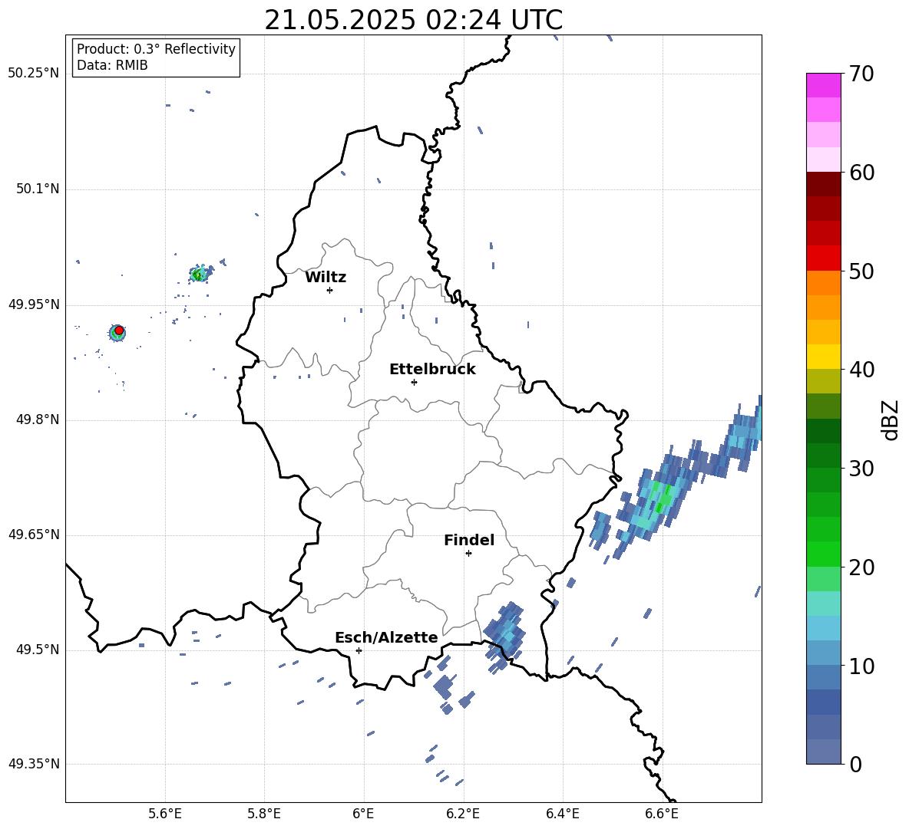Click the colorbar tick label 10
Image resolution: width=909 pixels, height=829 pixels.
tap(861, 666)
